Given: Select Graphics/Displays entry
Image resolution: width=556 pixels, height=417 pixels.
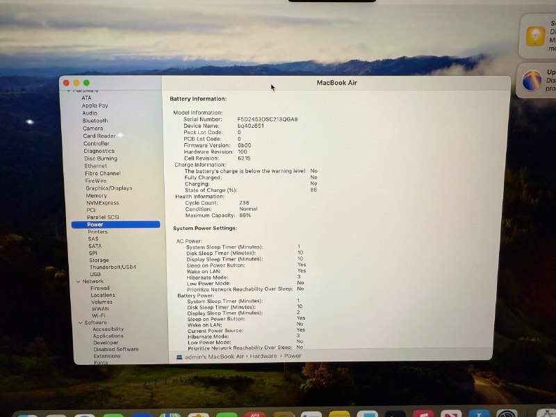Looking at the screenshot, I should click(109, 188).
